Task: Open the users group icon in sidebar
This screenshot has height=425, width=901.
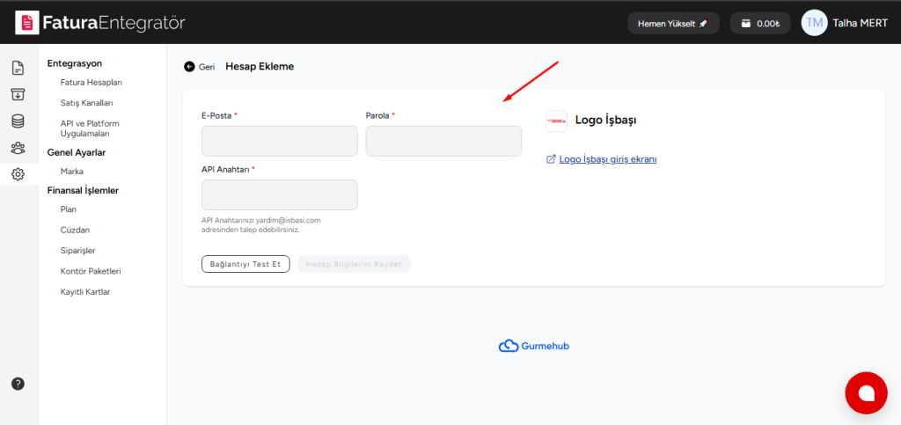Action: click(18, 148)
